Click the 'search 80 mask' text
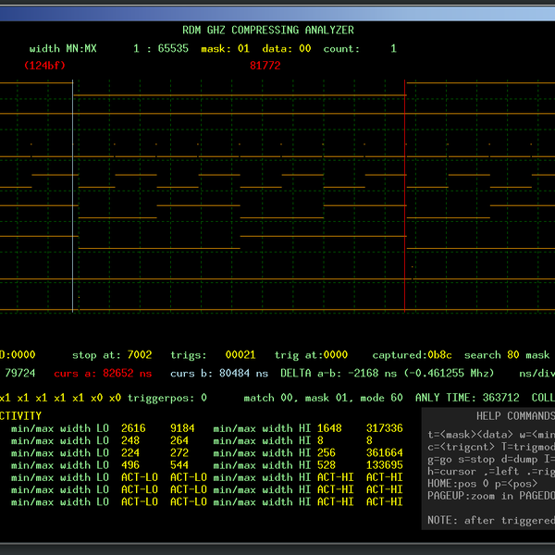Screen dimensions: 555x555 (507, 354)
